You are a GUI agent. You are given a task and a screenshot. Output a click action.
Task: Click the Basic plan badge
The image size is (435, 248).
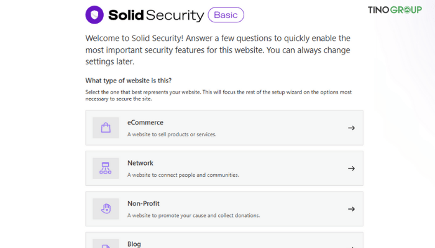click(226, 15)
